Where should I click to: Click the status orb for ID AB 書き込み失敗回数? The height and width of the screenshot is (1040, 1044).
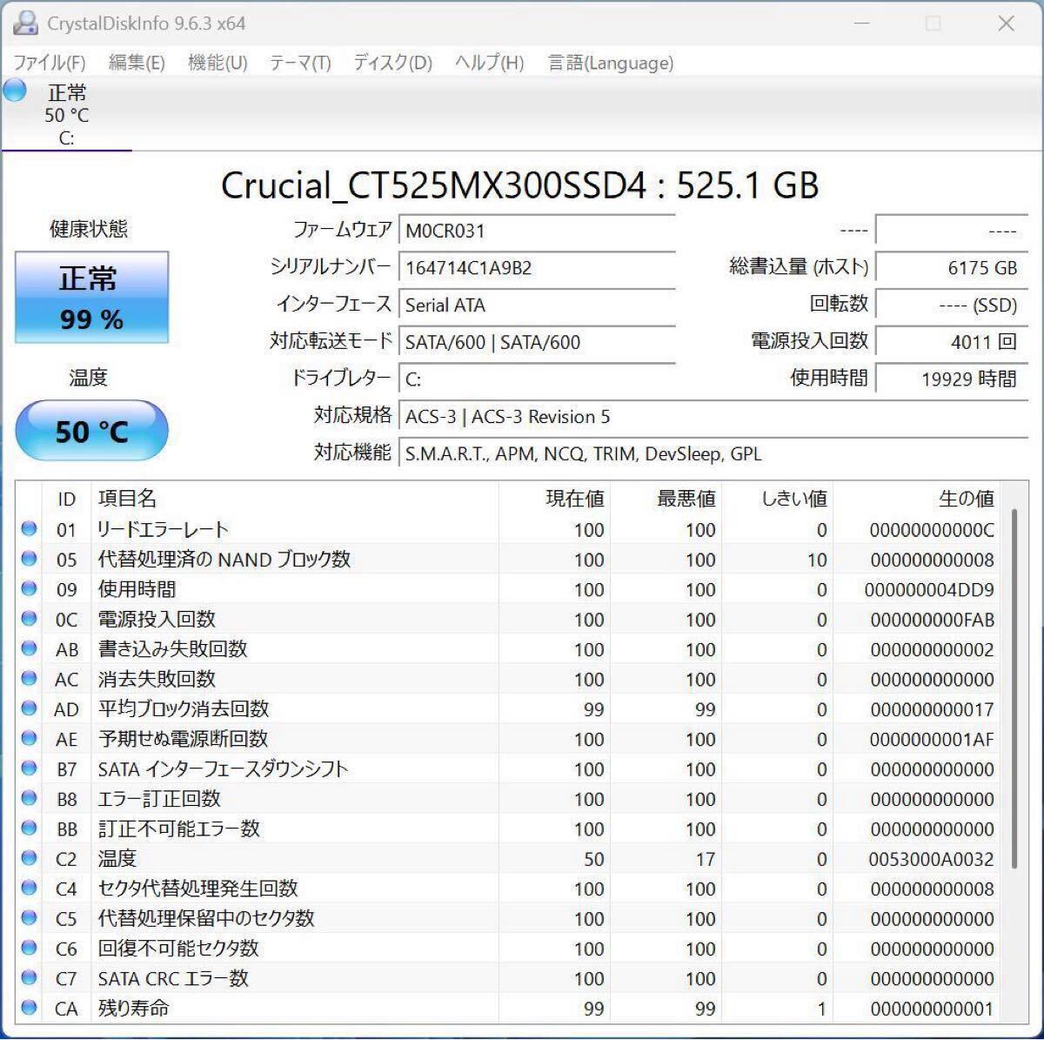[29, 648]
